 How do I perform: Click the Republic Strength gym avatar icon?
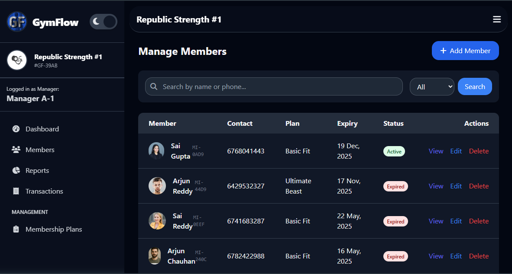(16, 61)
